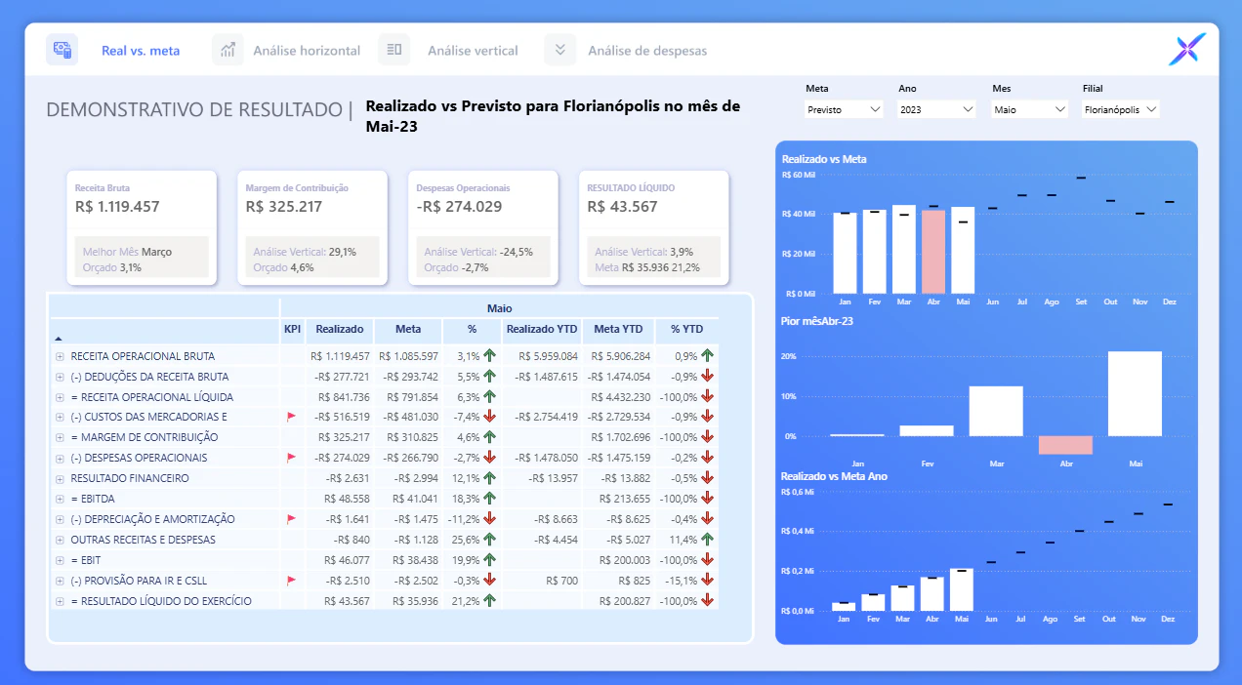Viewport: 1242px width, 685px height.
Task: Click negative Abr bar in Pior mês chart
Action: pyautogui.click(x=1065, y=445)
